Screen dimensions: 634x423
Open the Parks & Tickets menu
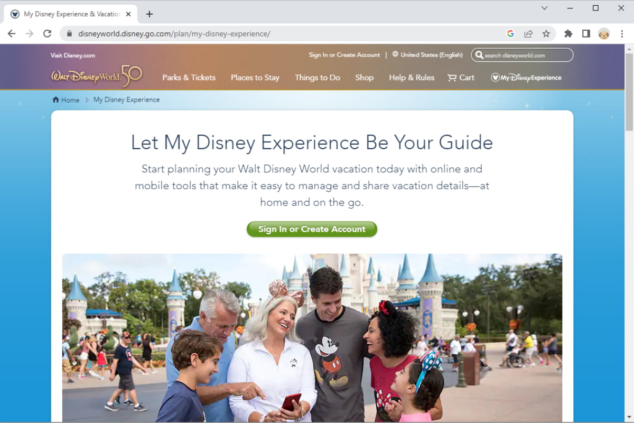189,78
